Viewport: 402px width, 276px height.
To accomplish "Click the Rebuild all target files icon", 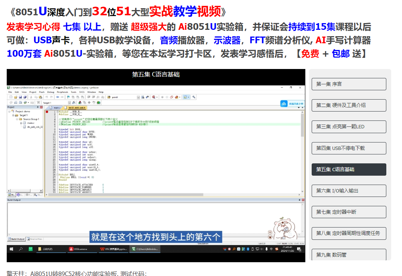I will 20,103.
